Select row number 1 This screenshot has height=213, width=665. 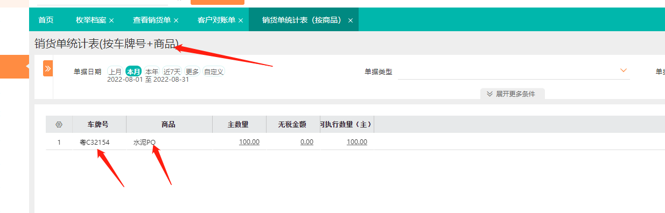tap(59, 142)
